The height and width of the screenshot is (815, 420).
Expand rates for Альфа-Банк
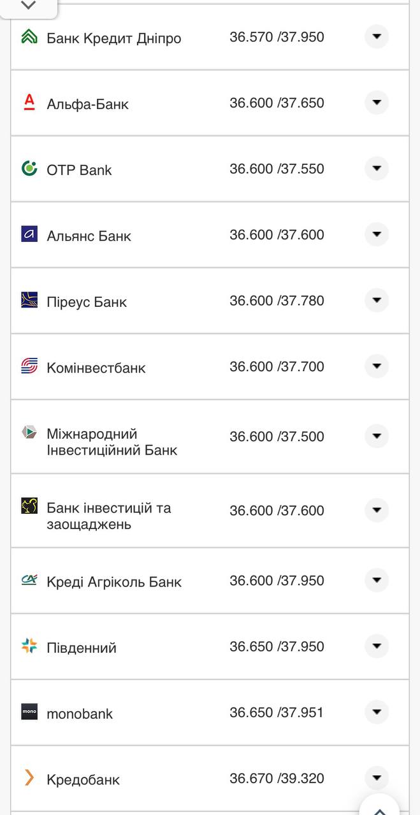(x=377, y=103)
